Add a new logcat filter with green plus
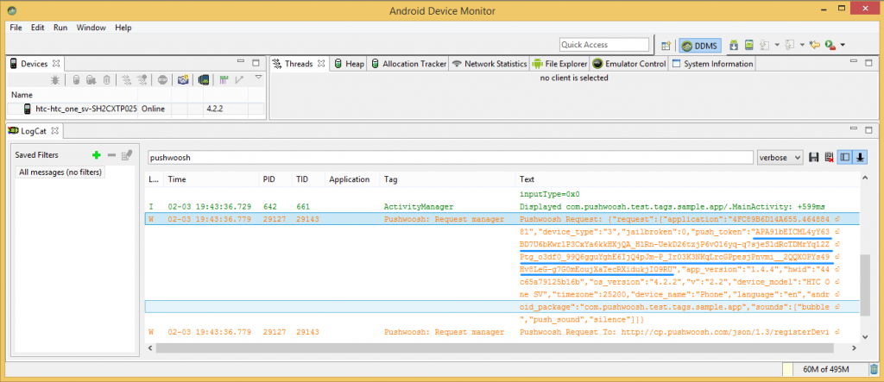The image size is (884, 382). [x=97, y=155]
